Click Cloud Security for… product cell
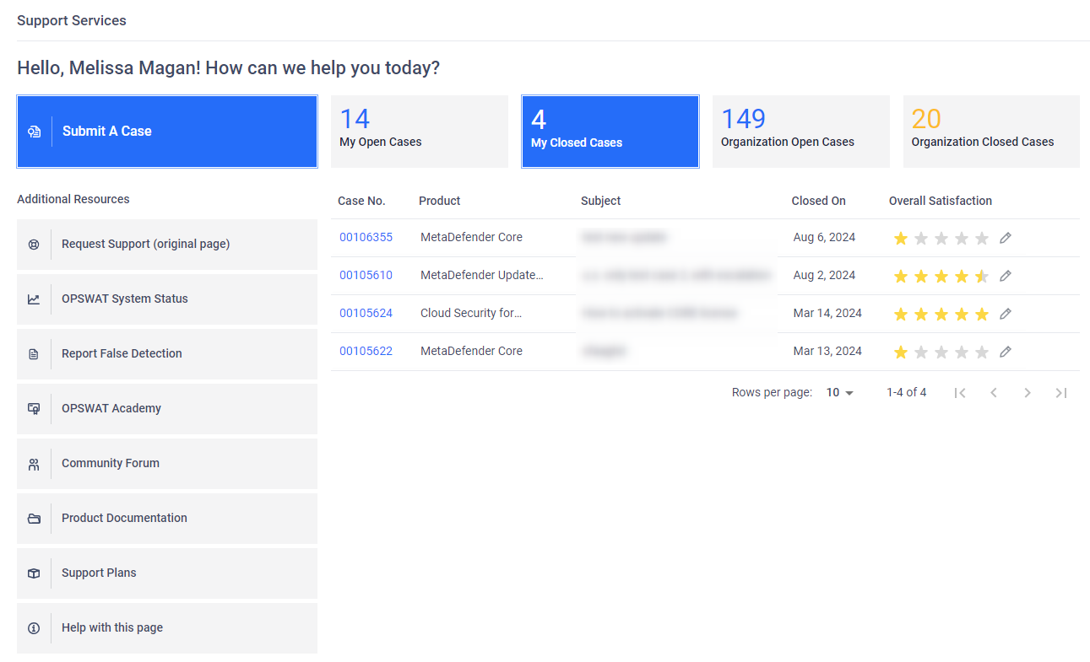The height and width of the screenshot is (662, 1090). pos(471,314)
